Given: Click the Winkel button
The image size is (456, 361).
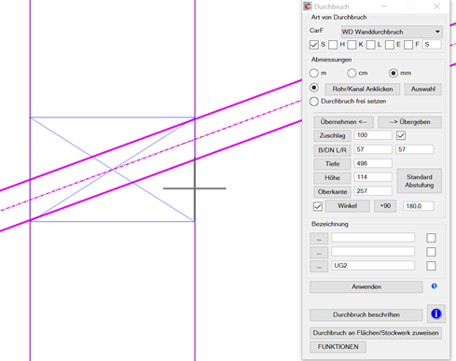Looking at the screenshot, I should point(348,206).
